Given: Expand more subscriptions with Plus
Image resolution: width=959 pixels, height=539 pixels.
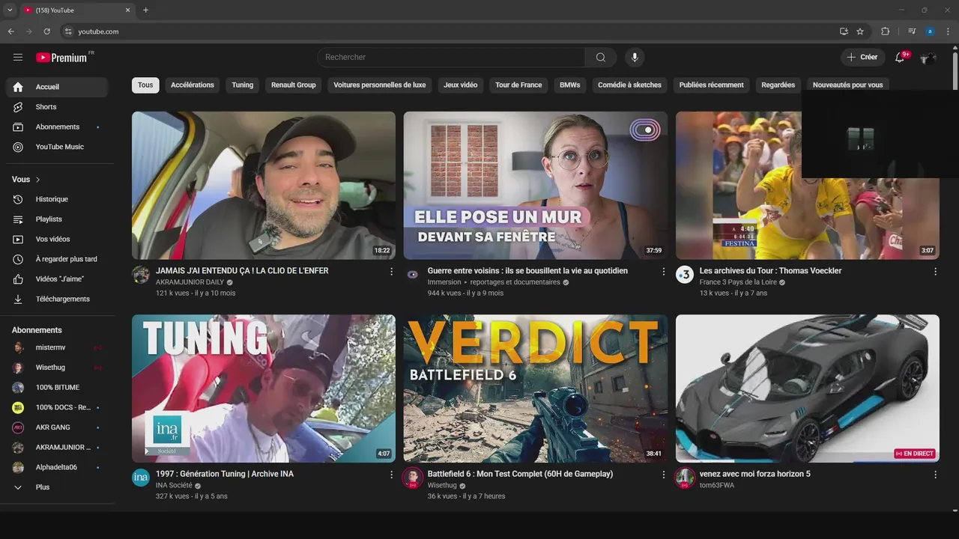Looking at the screenshot, I should [57, 487].
